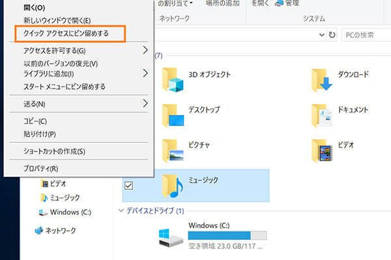Select the ビデオ folder icon in main pane
391x260 pixels.
322,151
